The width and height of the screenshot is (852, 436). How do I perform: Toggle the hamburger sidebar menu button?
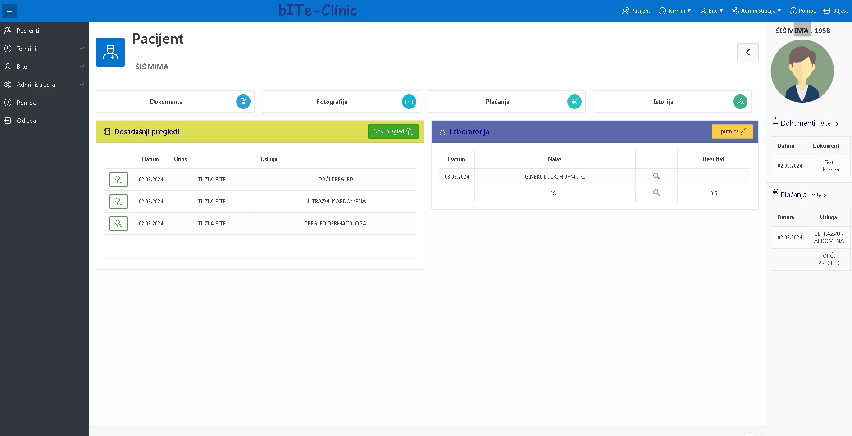[x=9, y=11]
